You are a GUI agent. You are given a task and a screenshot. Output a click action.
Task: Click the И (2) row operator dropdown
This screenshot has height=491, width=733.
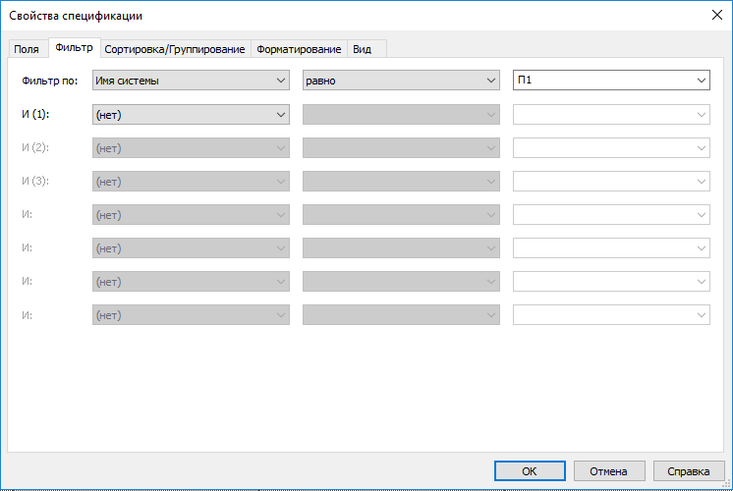coord(401,148)
